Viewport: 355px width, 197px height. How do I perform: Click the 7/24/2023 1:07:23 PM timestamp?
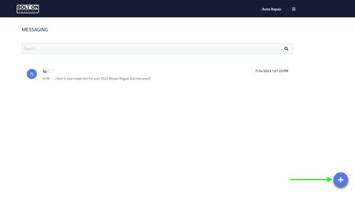coord(271,71)
